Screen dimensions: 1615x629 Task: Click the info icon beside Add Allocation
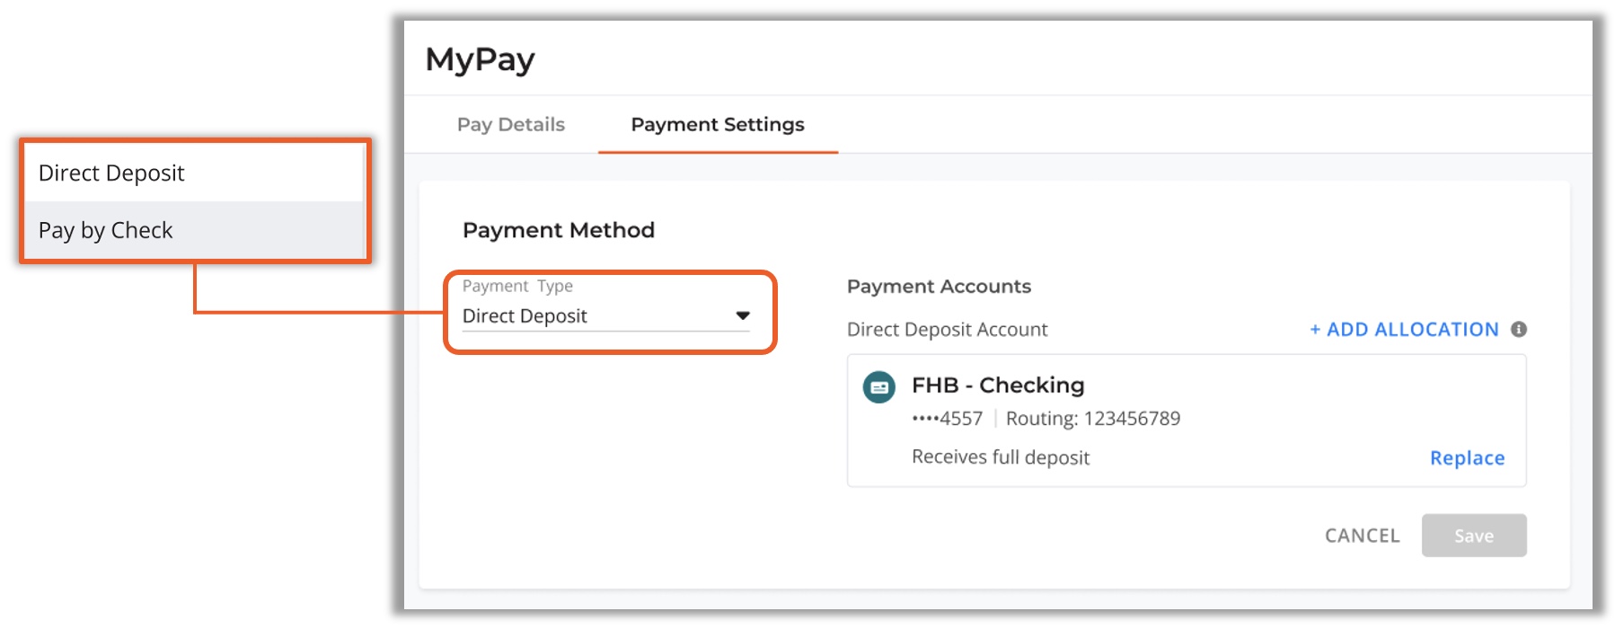(x=1518, y=329)
